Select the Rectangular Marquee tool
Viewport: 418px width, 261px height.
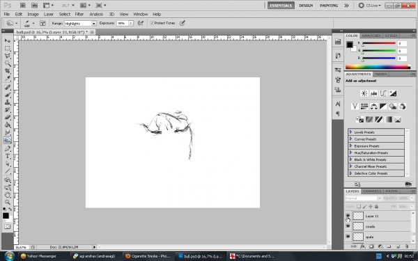coord(8,48)
